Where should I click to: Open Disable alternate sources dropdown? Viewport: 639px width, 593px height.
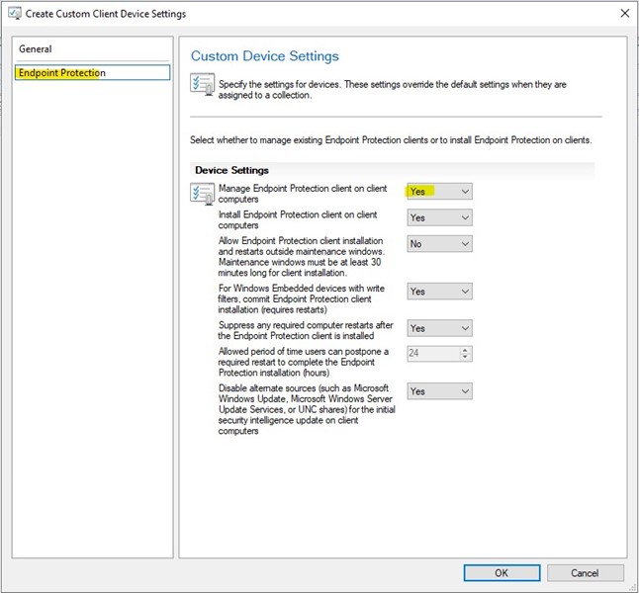click(440, 391)
